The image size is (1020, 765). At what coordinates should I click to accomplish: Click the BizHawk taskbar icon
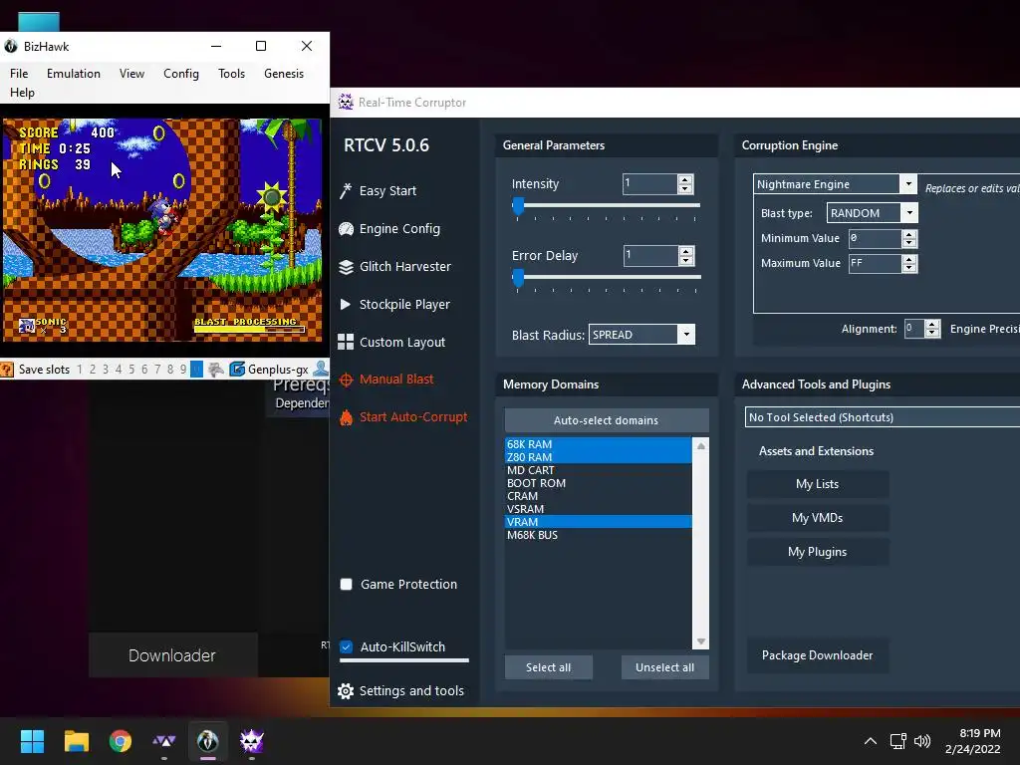208,741
